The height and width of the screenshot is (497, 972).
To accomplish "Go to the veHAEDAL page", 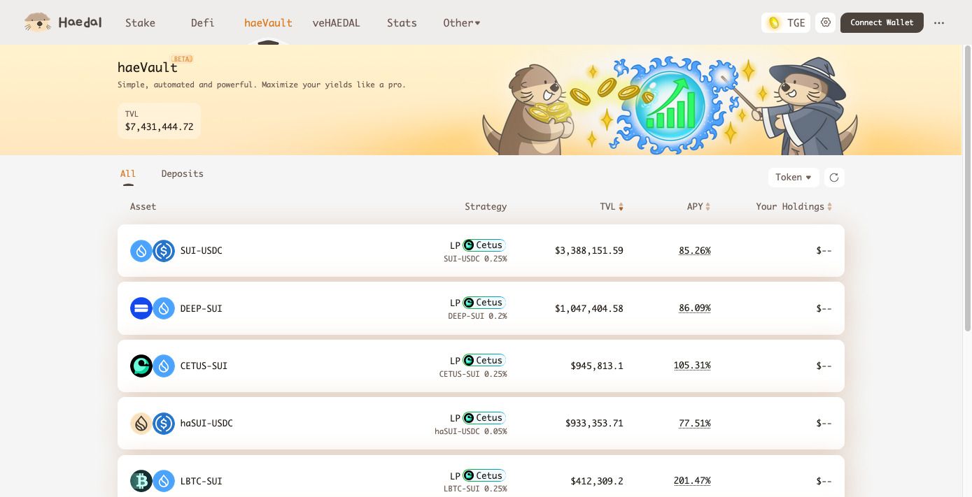I will (x=336, y=23).
